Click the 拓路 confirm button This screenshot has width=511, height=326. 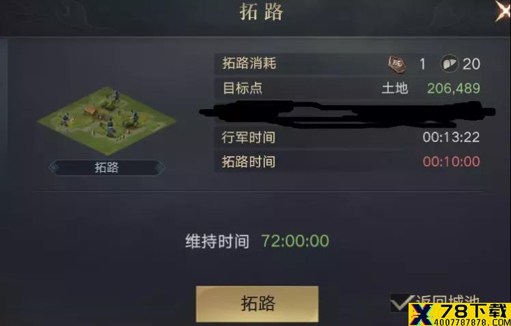tap(257, 303)
